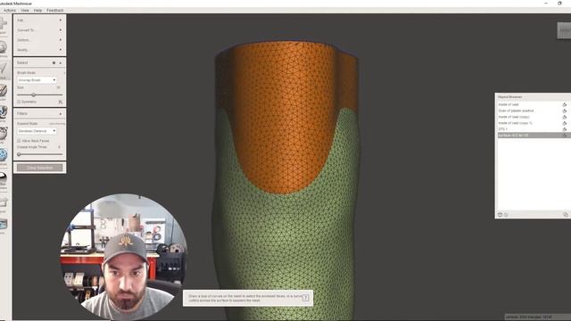The height and width of the screenshot is (321, 571).
Task: Click the second icon at Object Browser bottom-left
Action: point(506,215)
